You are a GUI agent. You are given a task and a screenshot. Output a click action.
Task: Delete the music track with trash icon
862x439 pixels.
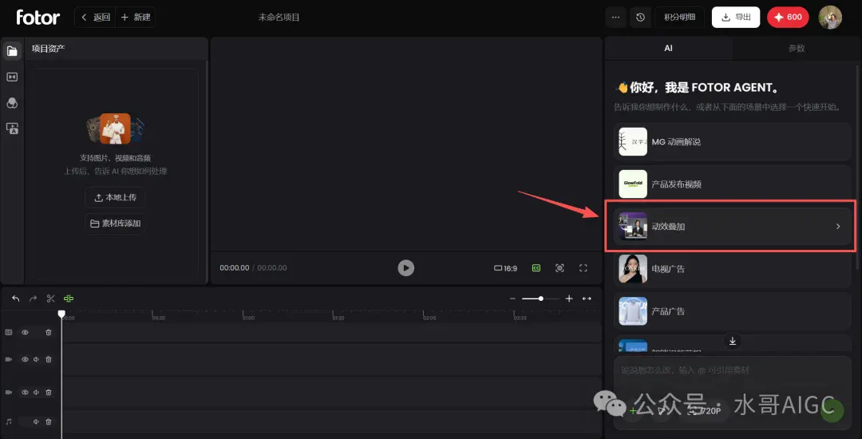click(49, 421)
